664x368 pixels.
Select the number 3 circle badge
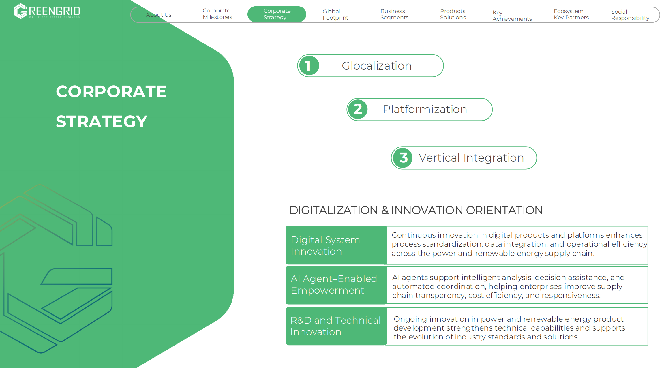point(403,158)
